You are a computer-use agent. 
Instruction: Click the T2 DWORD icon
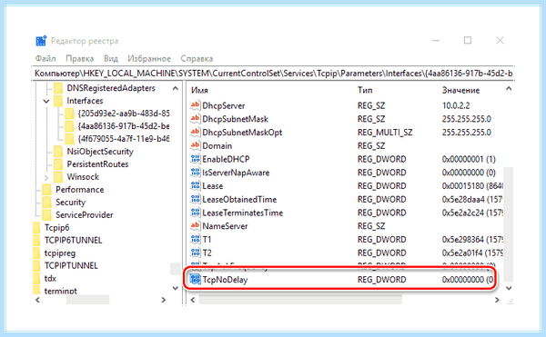click(195, 253)
